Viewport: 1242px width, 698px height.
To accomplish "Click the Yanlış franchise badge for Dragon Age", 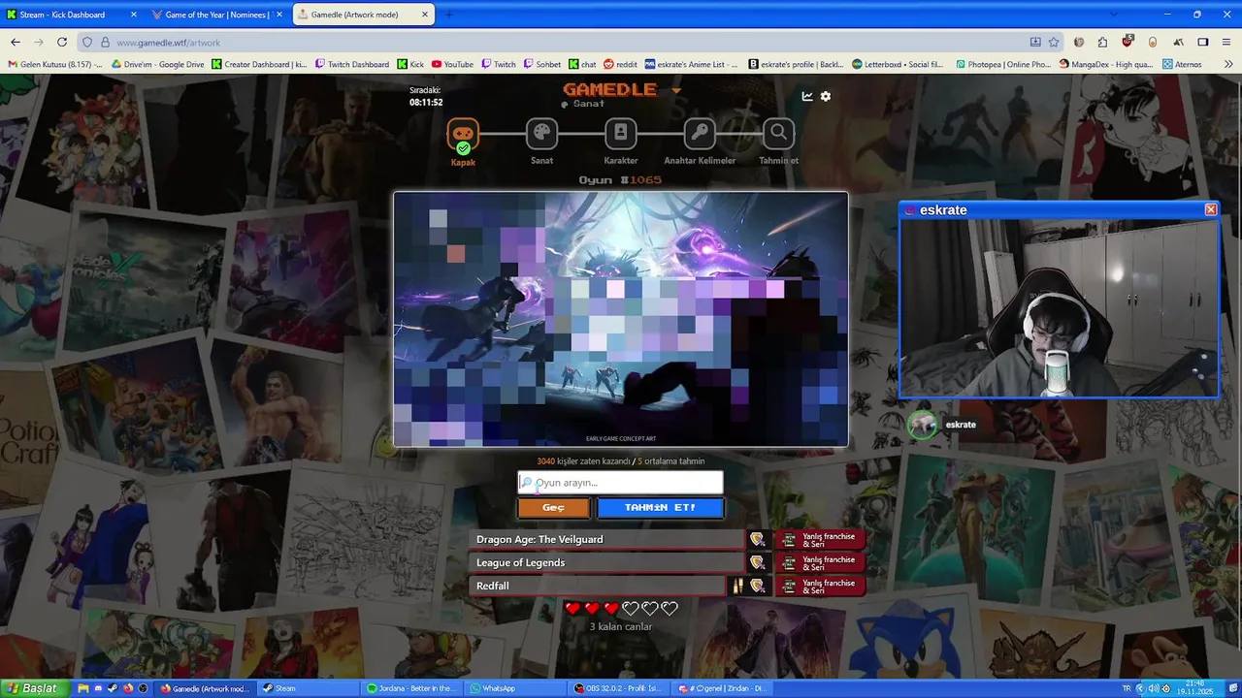I will point(820,539).
